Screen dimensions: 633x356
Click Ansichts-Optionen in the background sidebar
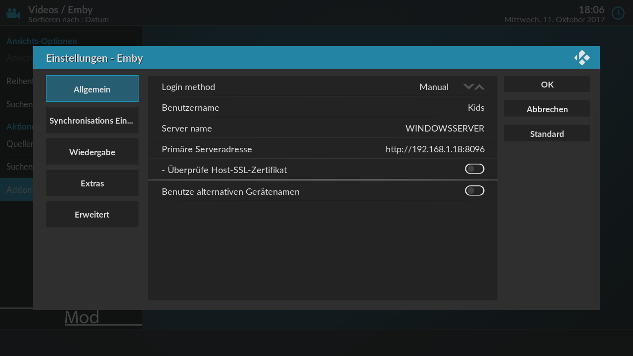coord(42,41)
